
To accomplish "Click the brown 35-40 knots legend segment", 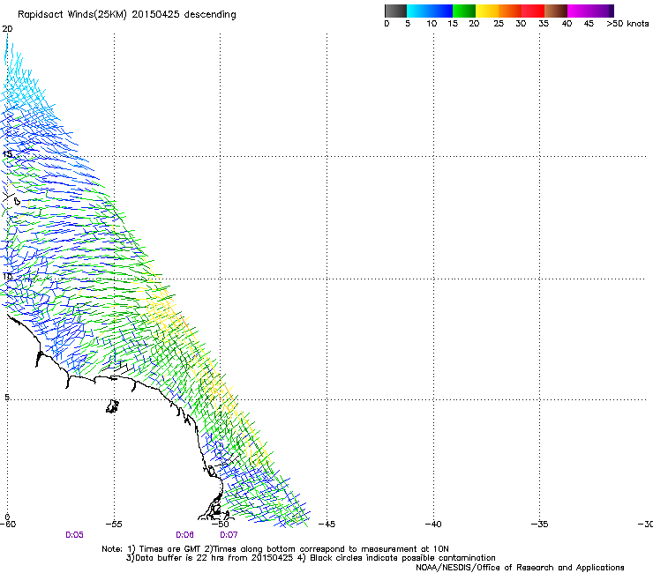I will 556,11.
